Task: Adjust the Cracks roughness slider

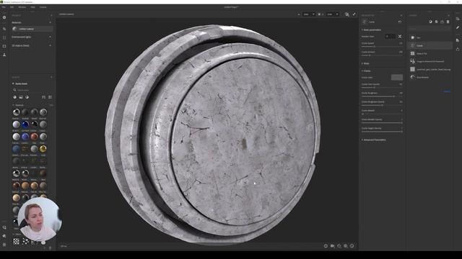Action: click(382, 96)
